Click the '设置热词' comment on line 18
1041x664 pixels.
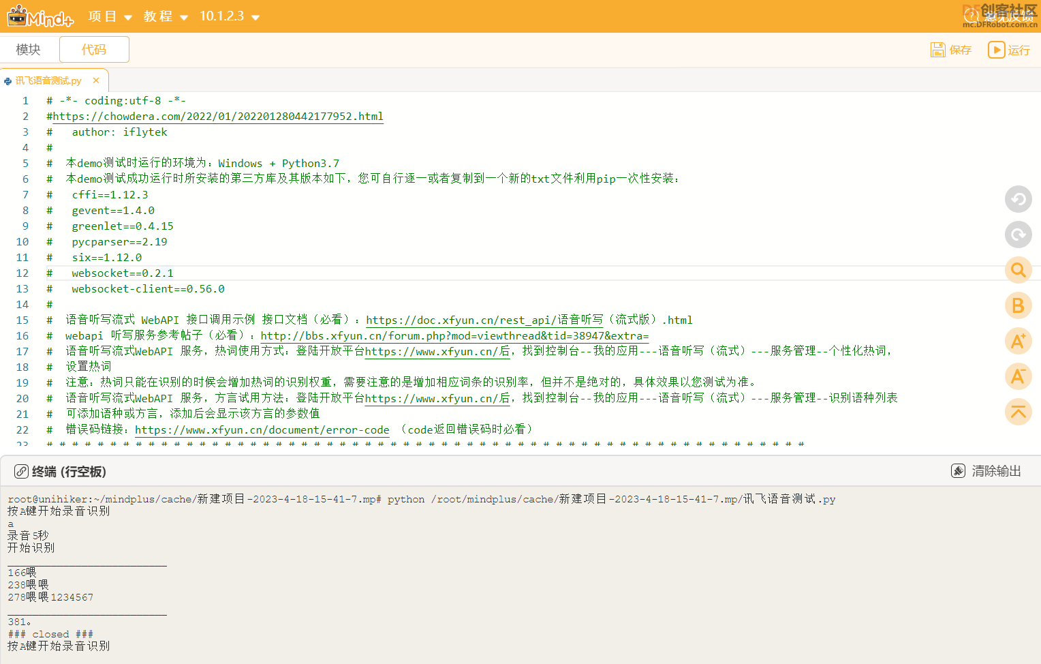point(89,367)
